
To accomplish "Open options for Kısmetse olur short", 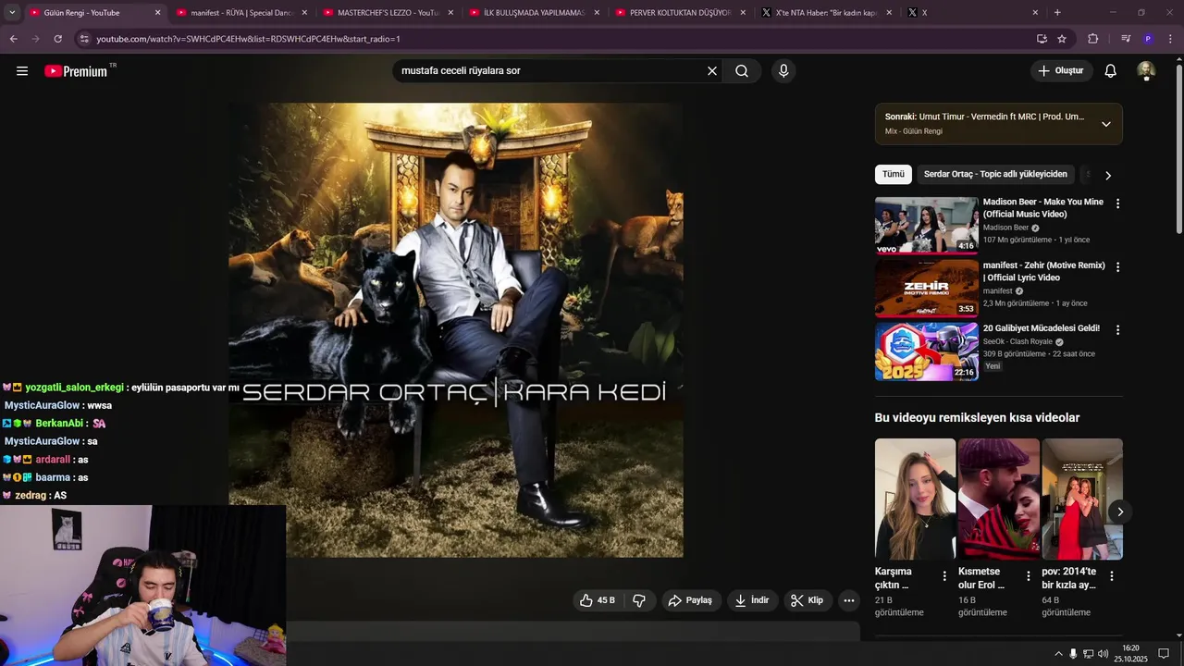I will pos(1028,576).
